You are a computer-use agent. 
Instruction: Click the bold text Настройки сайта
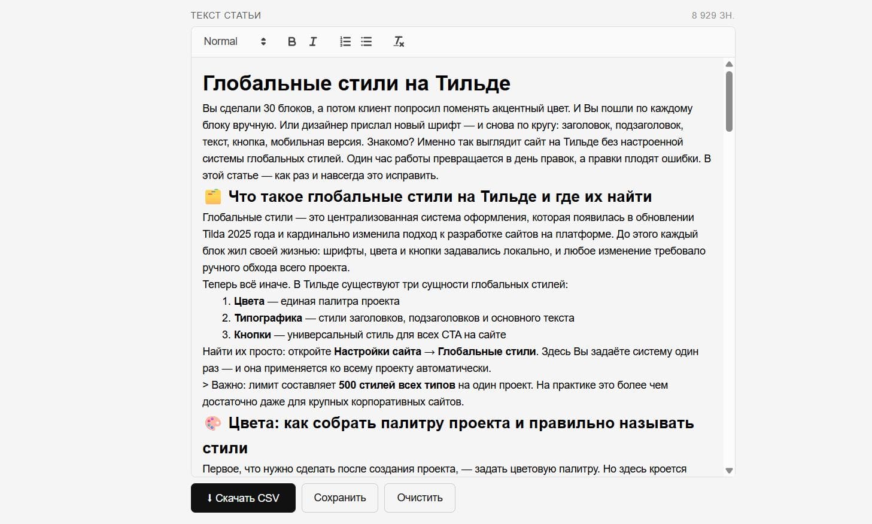pyautogui.click(x=378, y=352)
